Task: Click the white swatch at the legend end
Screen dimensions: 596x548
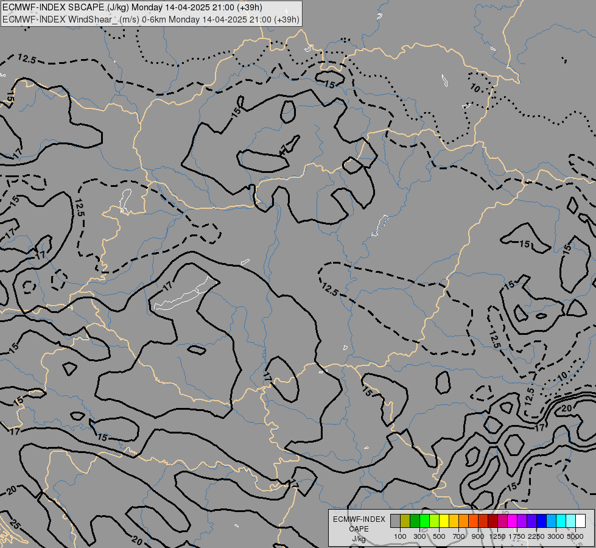Action: [x=581, y=521]
